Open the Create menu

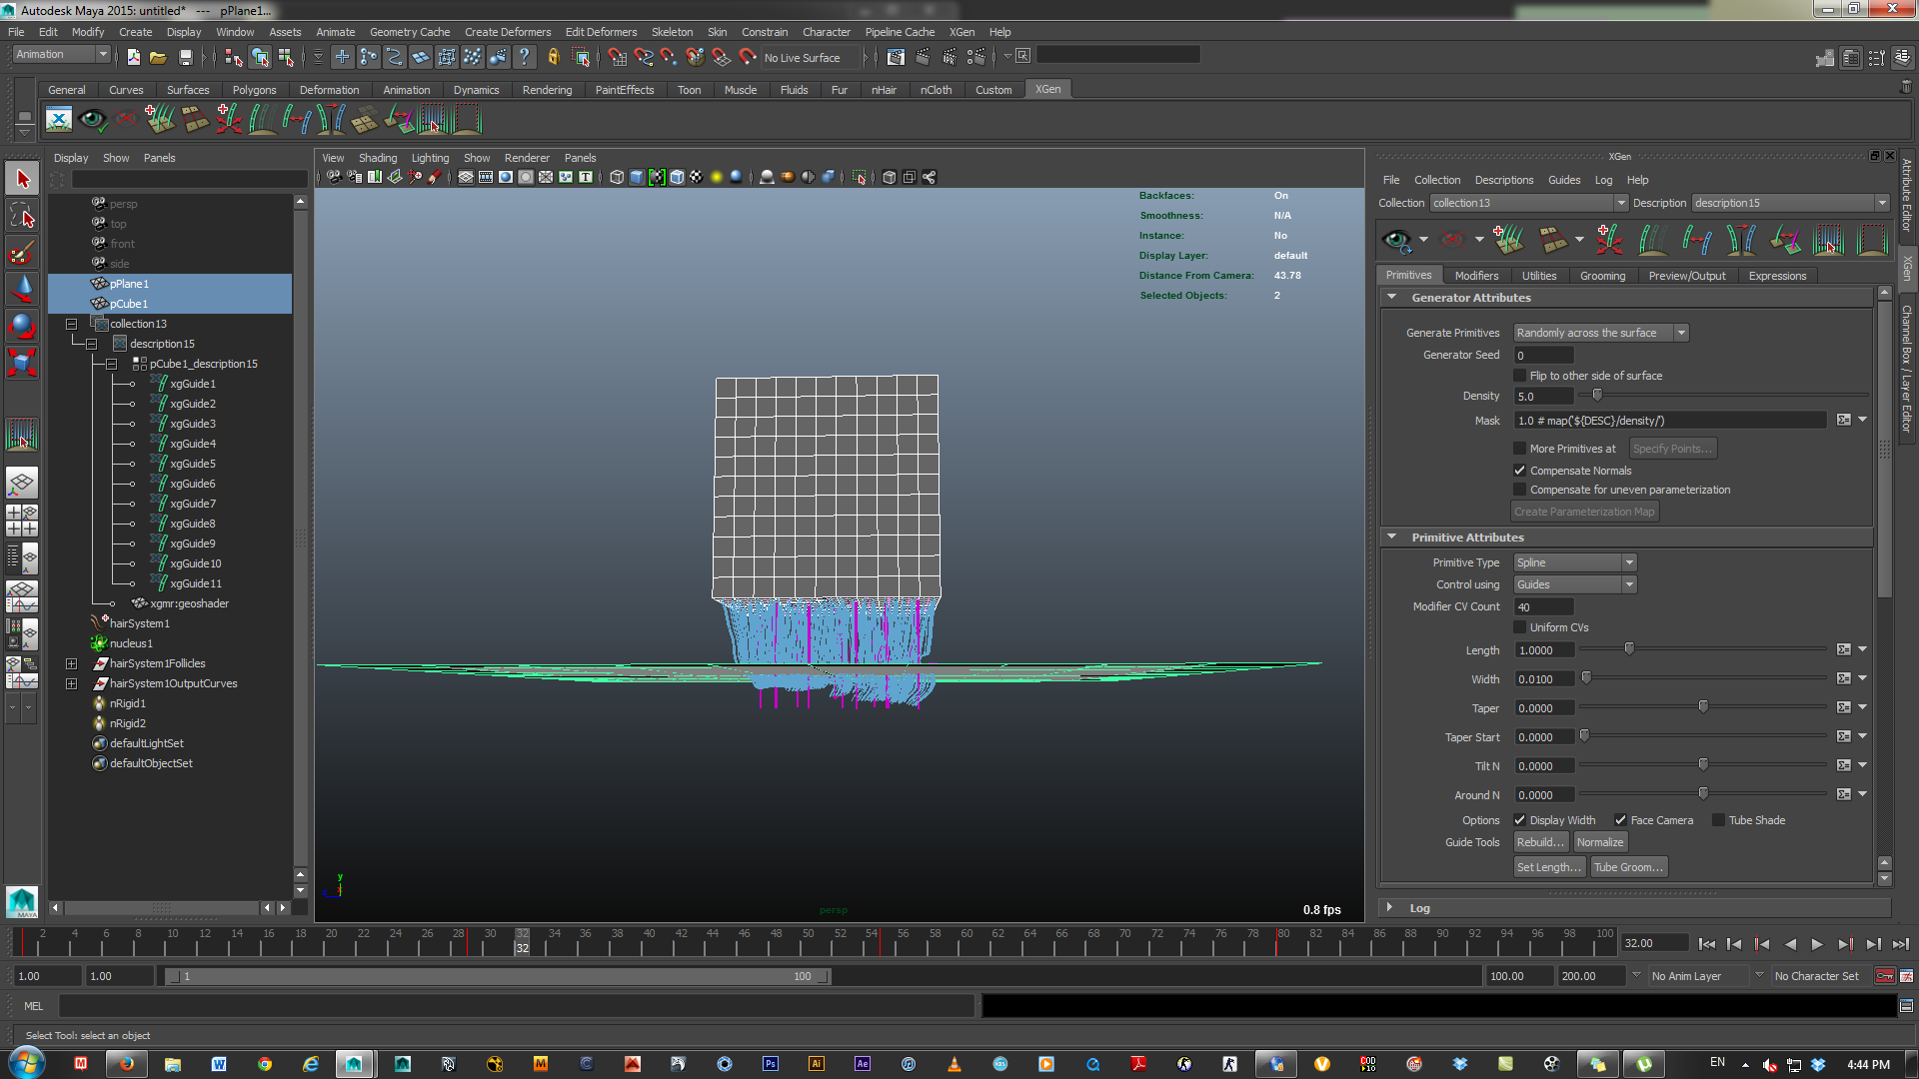135,32
